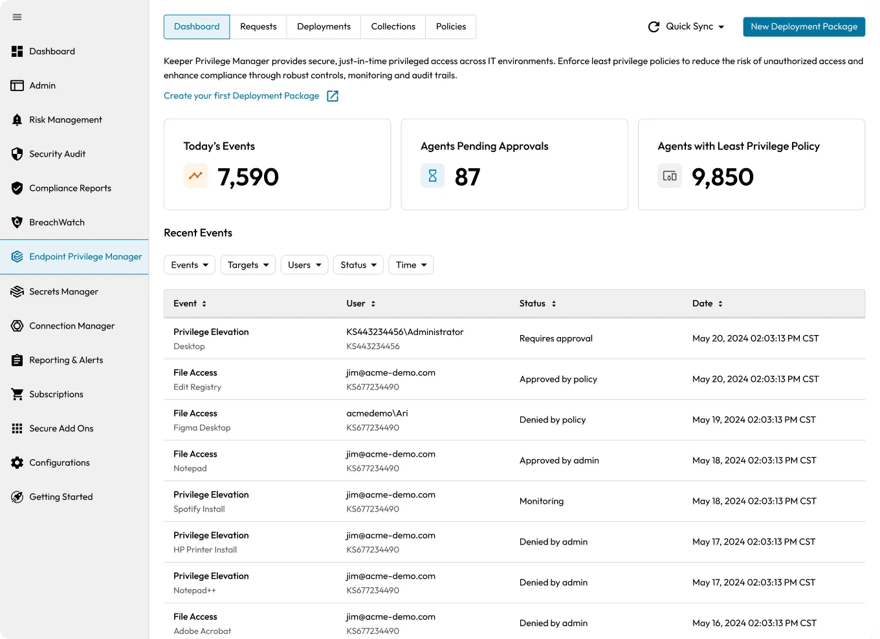Screen dimensions: 880x639
Task: Click the Security Audit shield icon
Action: tap(17, 154)
